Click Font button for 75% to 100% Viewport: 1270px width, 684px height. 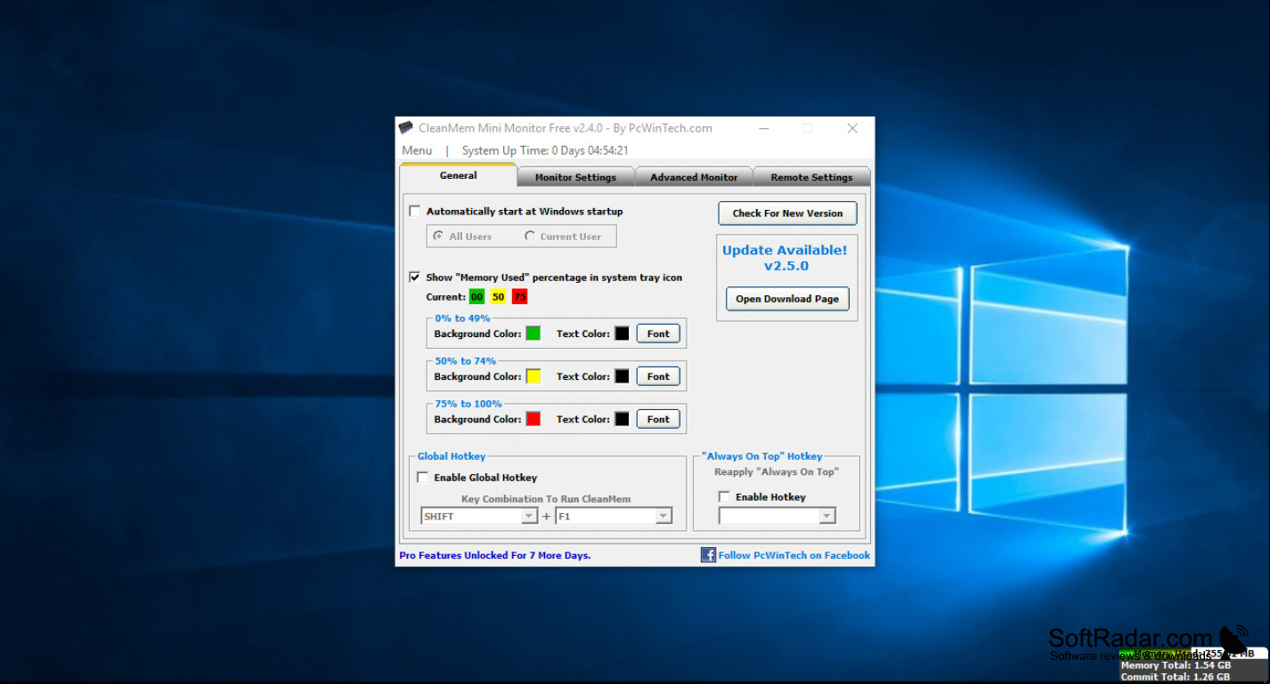(658, 419)
